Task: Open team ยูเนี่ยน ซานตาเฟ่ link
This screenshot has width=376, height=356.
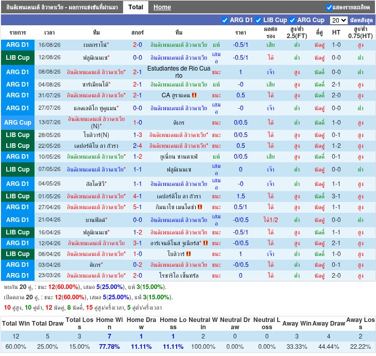Action: coord(179,157)
